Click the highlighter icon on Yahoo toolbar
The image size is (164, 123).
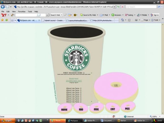tap(65, 15)
